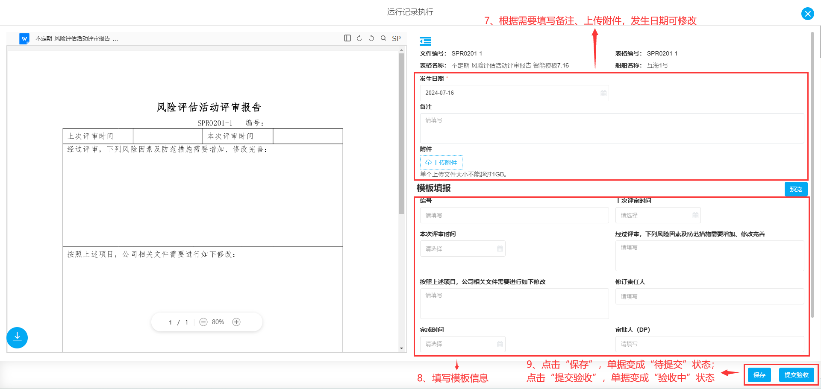The image size is (821, 389).
Task: Focus the 编号 input field
Action: [514, 215]
